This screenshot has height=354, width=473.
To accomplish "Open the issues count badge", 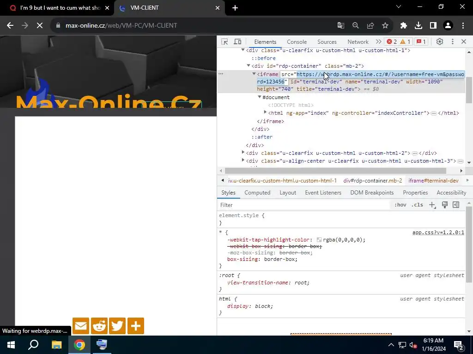I will click(421, 41).
